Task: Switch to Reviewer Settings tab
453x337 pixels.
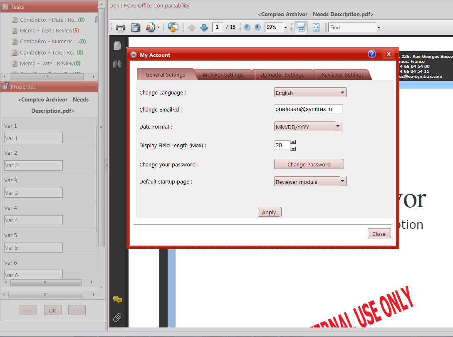Action: click(x=343, y=74)
